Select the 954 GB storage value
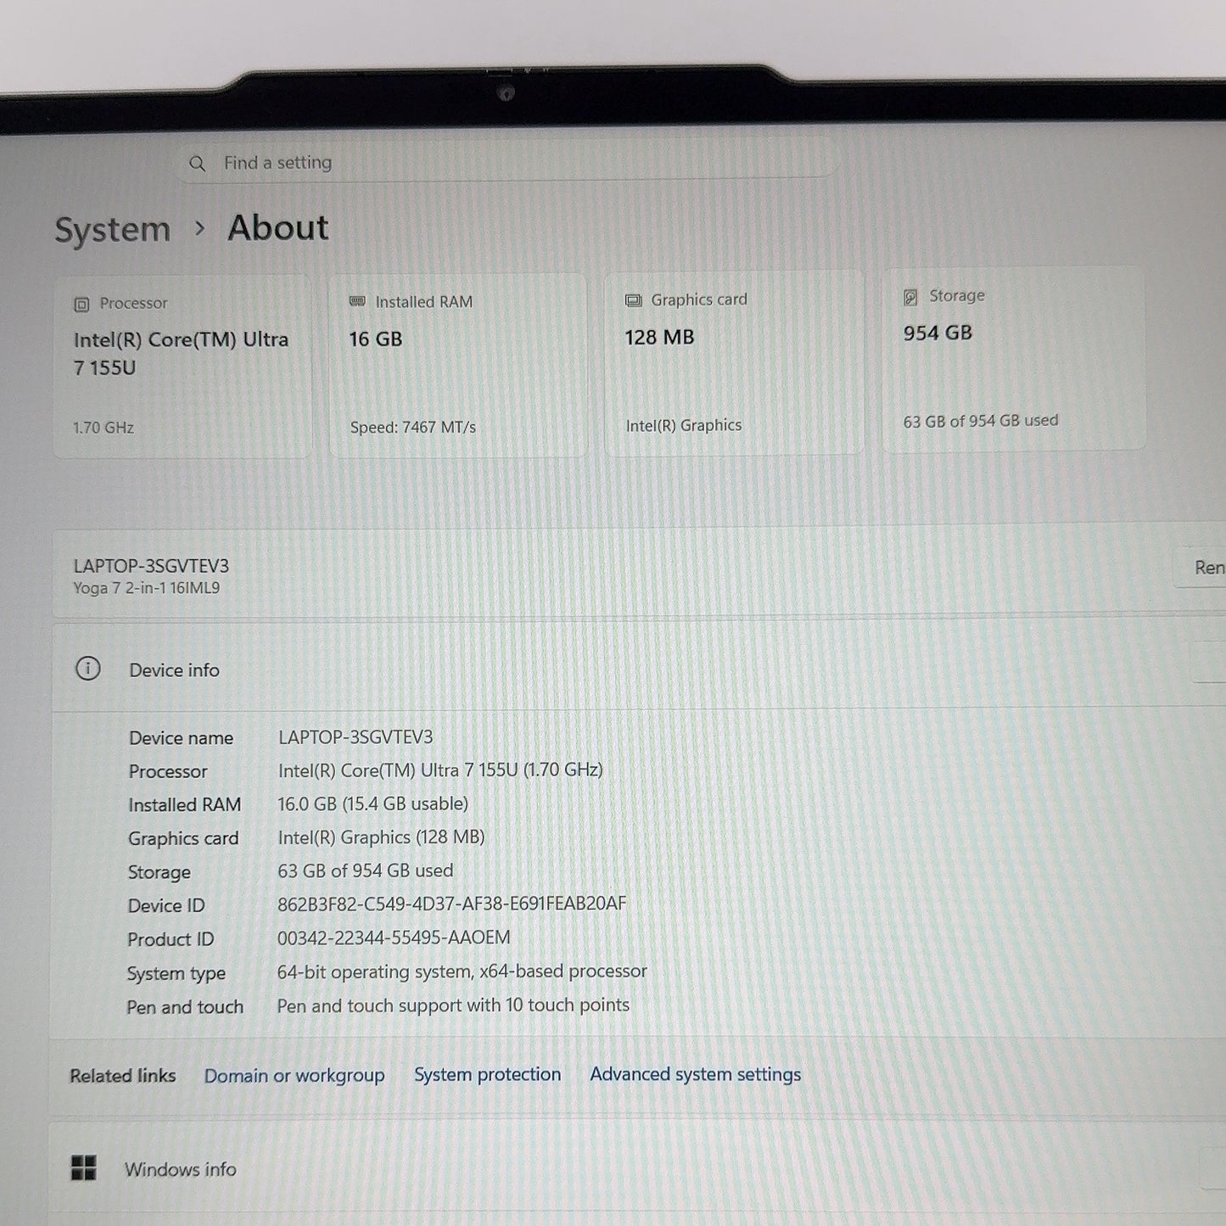Image resolution: width=1226 pixels, height=1226 pixels. 938,333
